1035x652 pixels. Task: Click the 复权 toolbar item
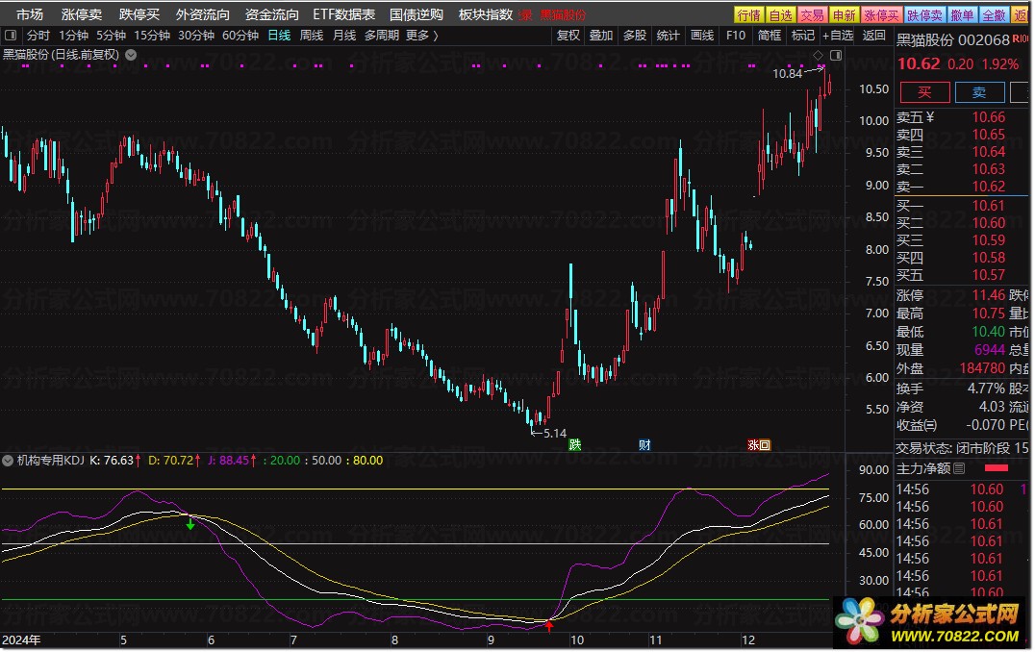(x=568, y=35)
